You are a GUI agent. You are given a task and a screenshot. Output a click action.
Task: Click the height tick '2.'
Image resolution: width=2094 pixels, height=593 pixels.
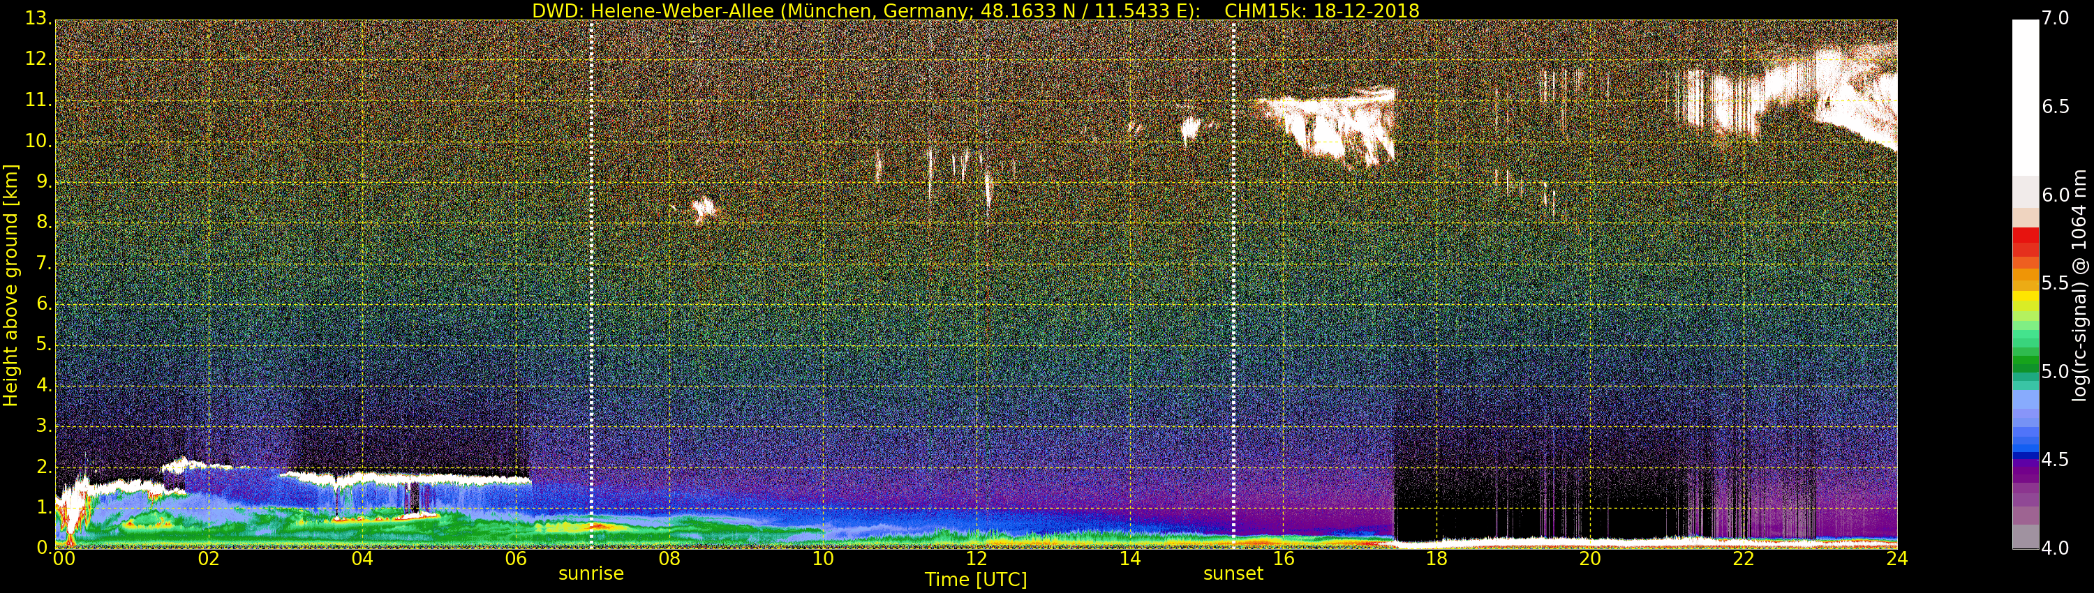click(x=44, y=466)
